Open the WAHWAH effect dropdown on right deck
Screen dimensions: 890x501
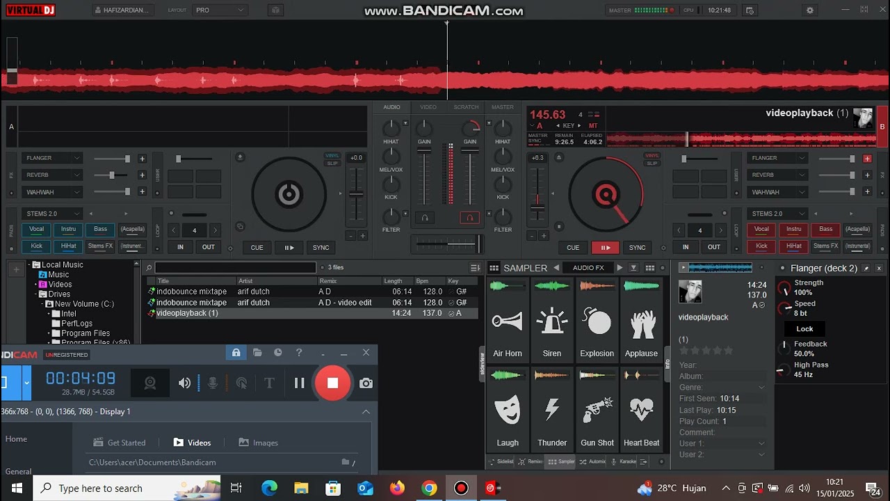[x=777, y=192]
